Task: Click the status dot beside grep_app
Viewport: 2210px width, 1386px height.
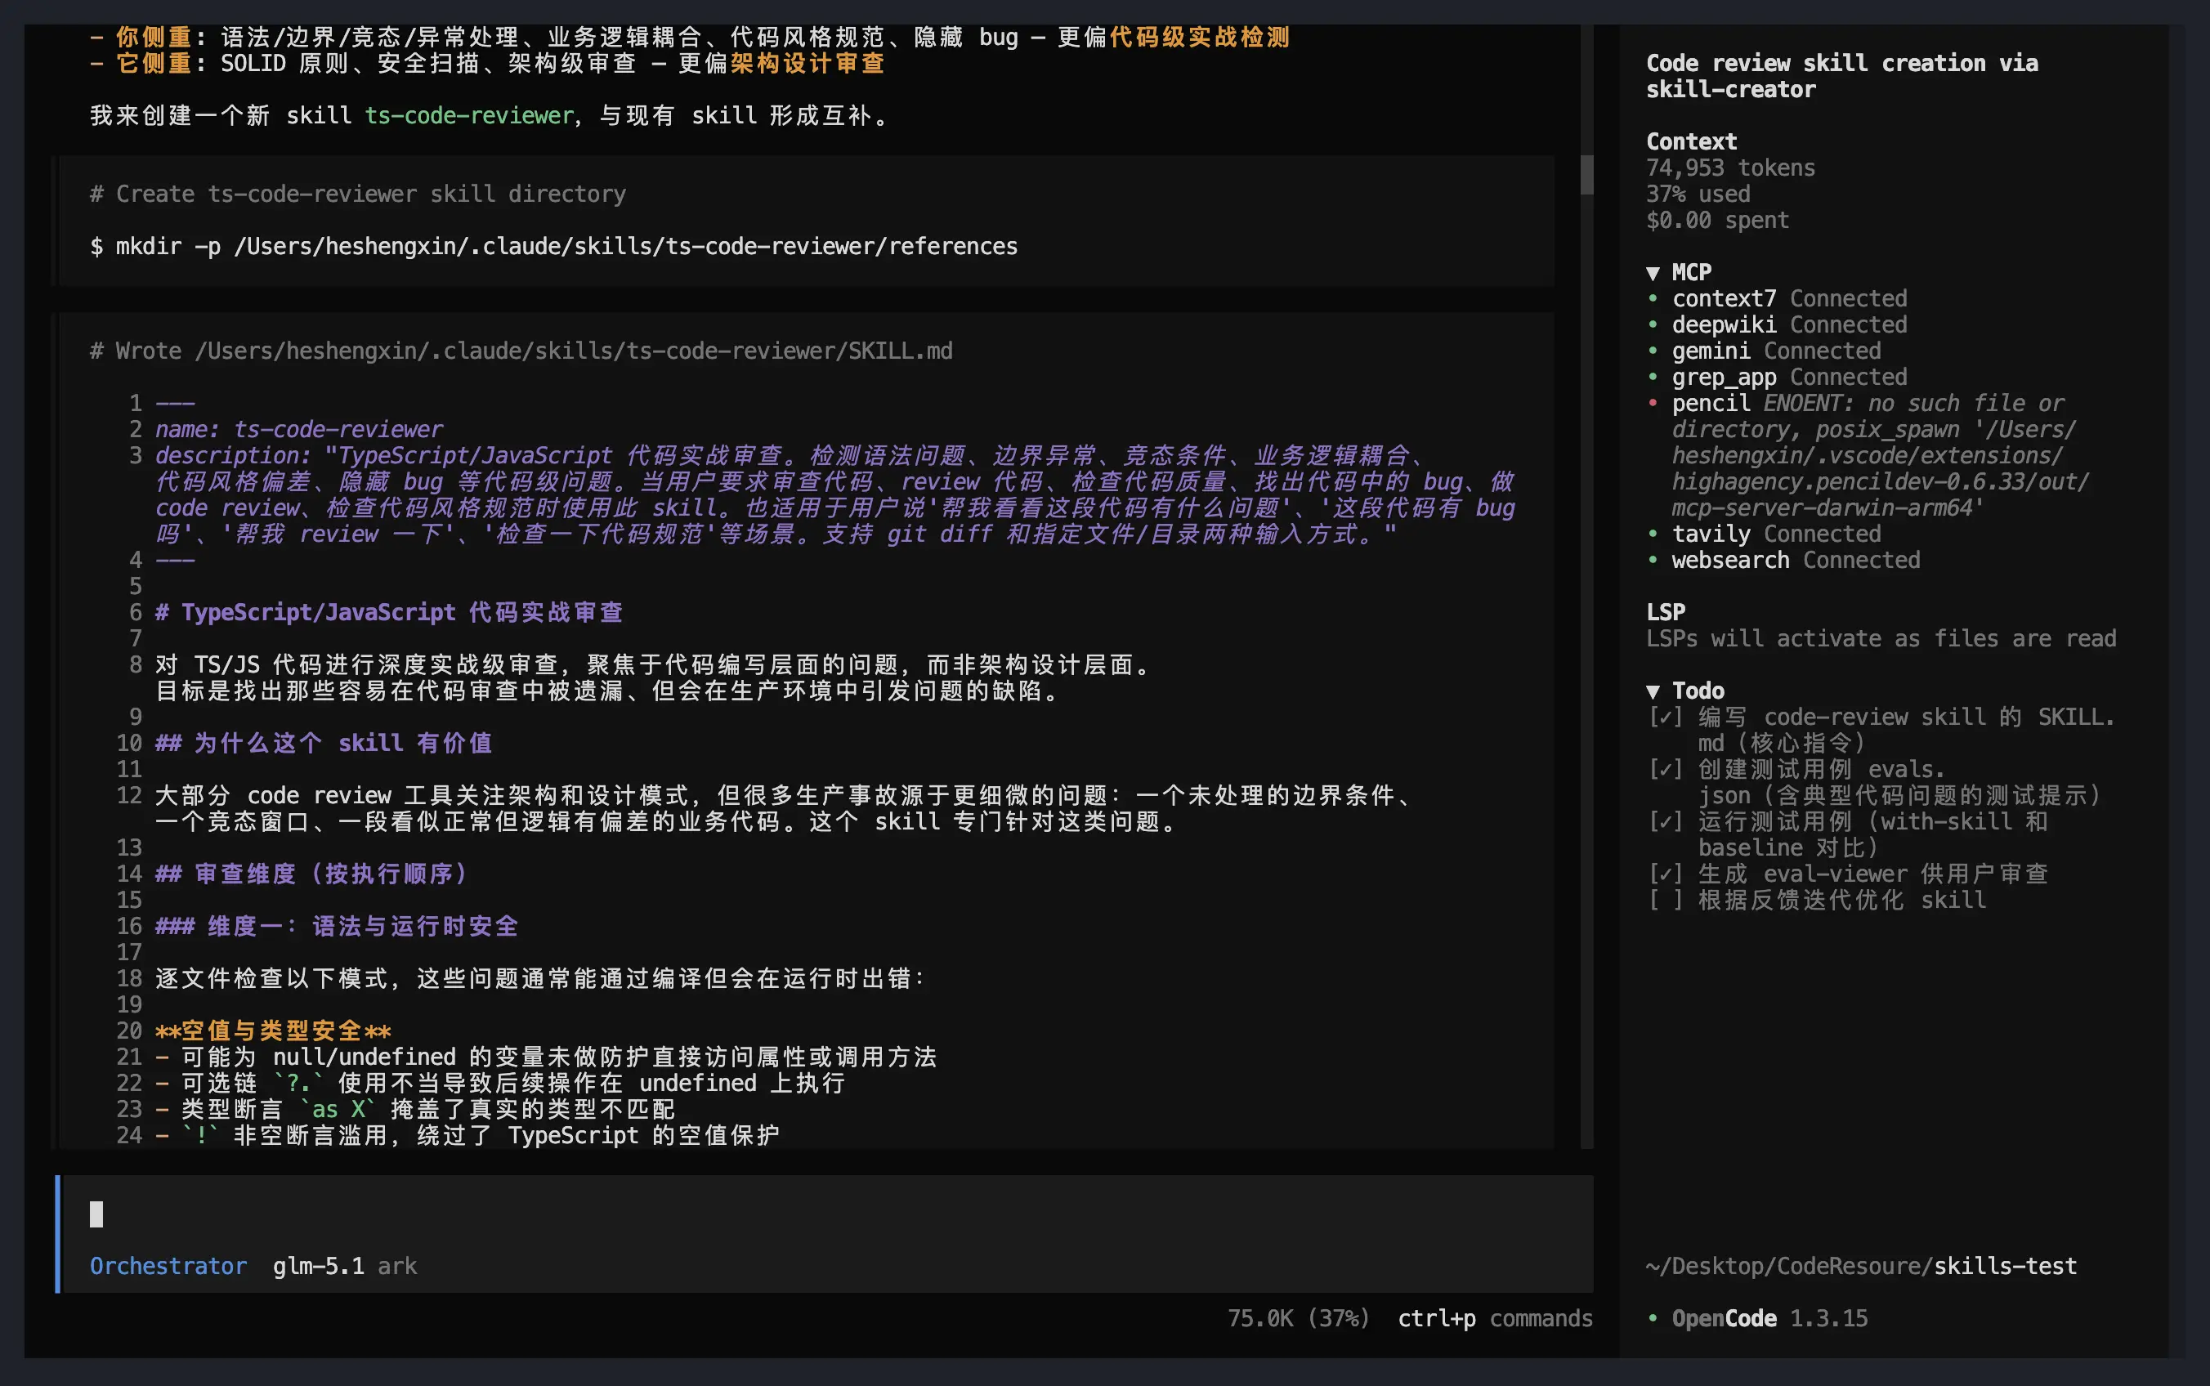Action: pyautogui.click(x=1653, y=377)
